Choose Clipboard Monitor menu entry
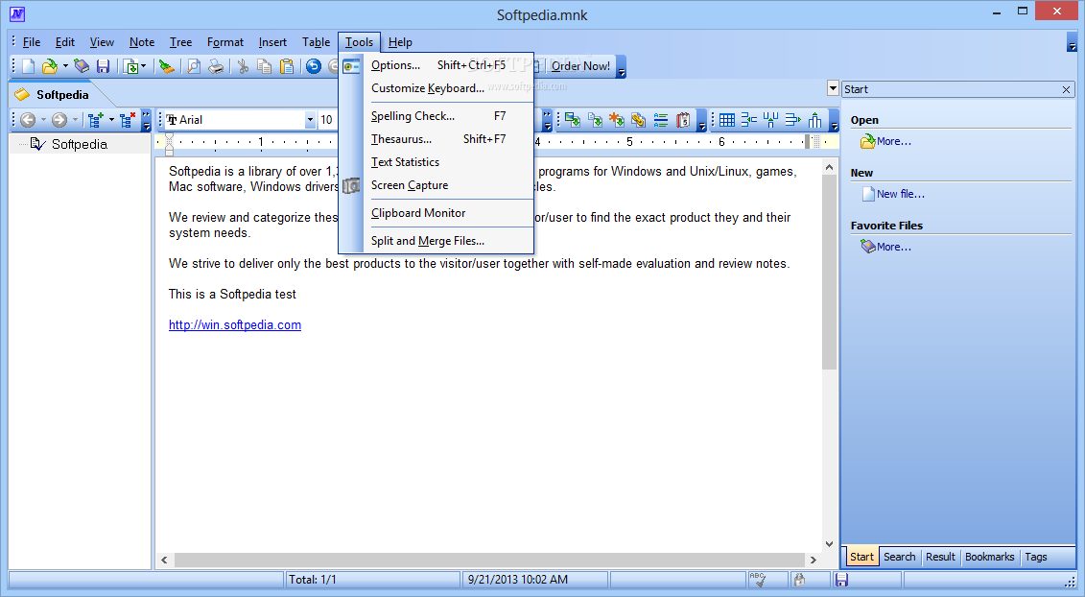Image resolution: width=1085 pixels, height=597 pixels. (436, 213)
